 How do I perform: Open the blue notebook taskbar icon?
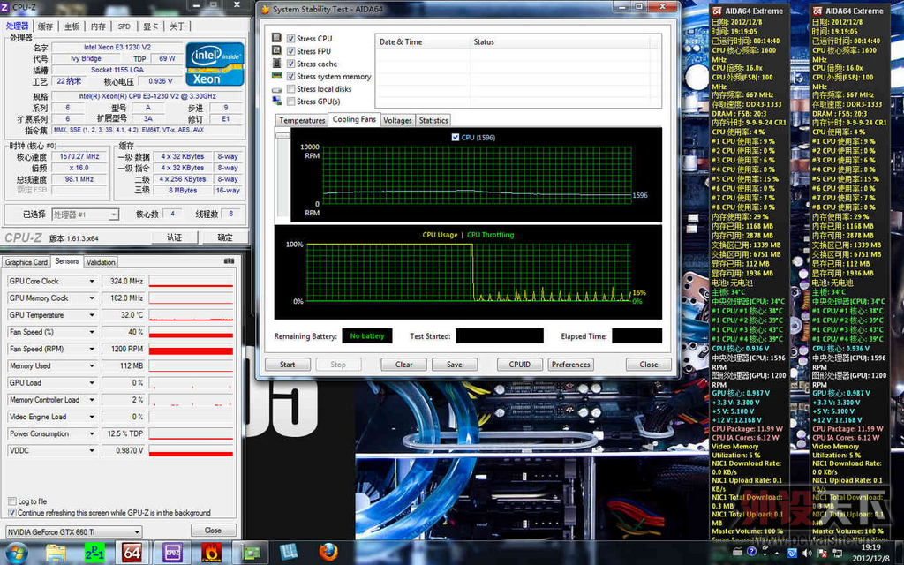tap(289, 553)
